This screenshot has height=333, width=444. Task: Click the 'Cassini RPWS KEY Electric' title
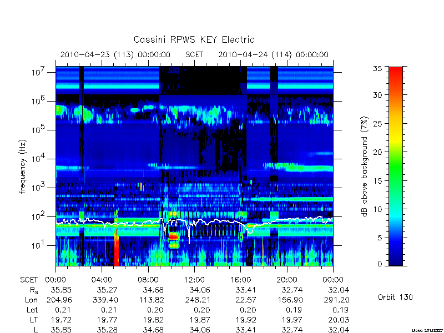tap(194, 39)
